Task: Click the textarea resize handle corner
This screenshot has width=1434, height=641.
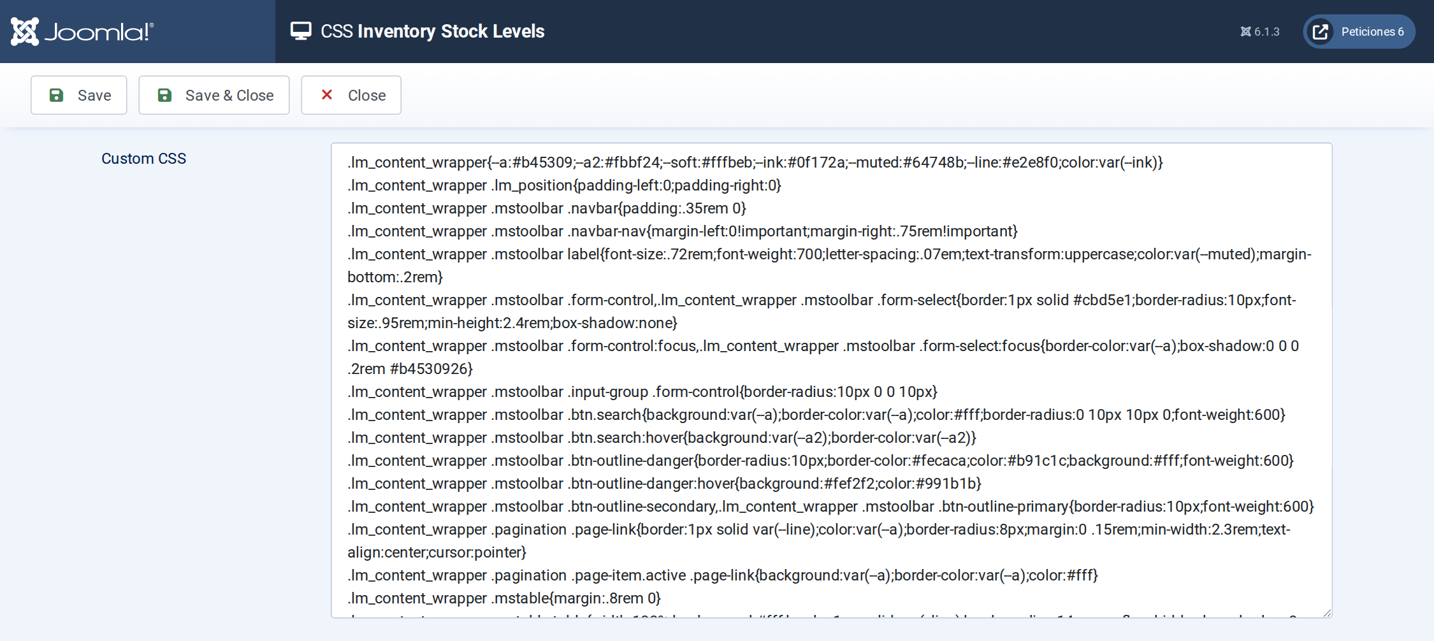Action: pyautogui.click(x=1327, y=612)
